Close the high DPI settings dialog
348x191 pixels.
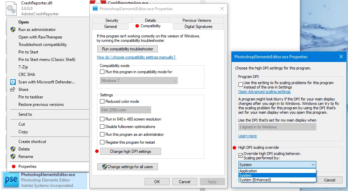click(x=341, y=57)
